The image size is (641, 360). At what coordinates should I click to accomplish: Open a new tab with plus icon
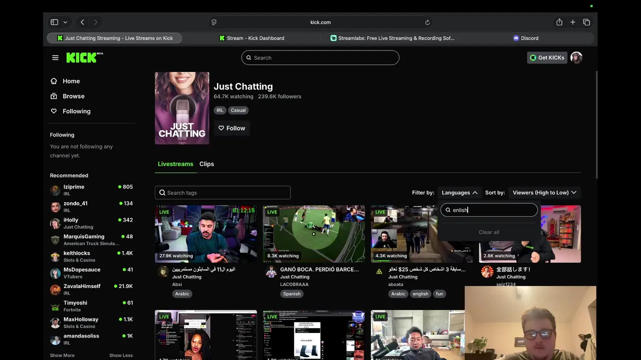pyautogui.click(x=572, y=22)
